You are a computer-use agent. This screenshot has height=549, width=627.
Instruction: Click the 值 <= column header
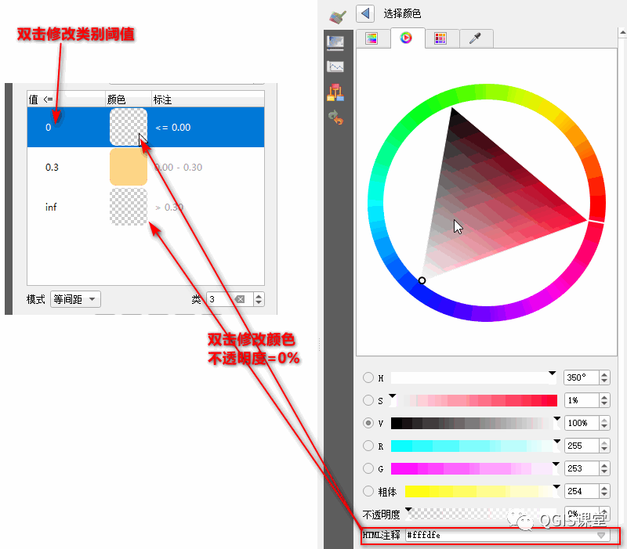pyautogui.click(x=67, y=99)
